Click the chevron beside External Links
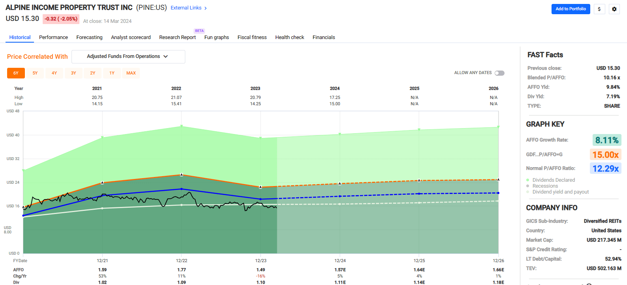This screenshot has width=627, height=285. [x=205, y=8]
